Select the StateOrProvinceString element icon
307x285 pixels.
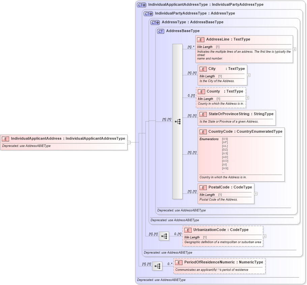click(x=203, y=114)
